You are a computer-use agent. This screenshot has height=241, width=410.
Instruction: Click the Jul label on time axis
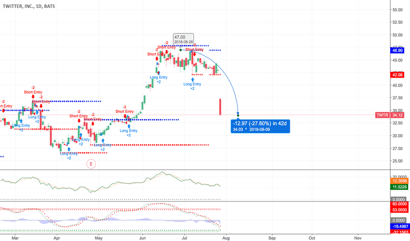coord(185,238)
